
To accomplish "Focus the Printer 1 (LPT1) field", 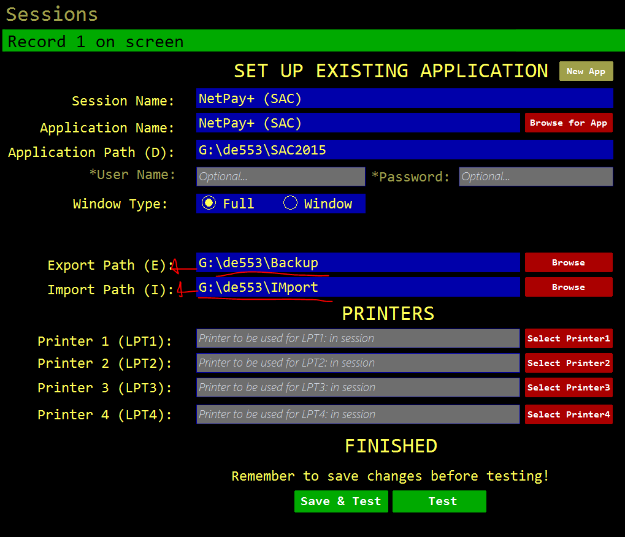I will coord(358,338).
